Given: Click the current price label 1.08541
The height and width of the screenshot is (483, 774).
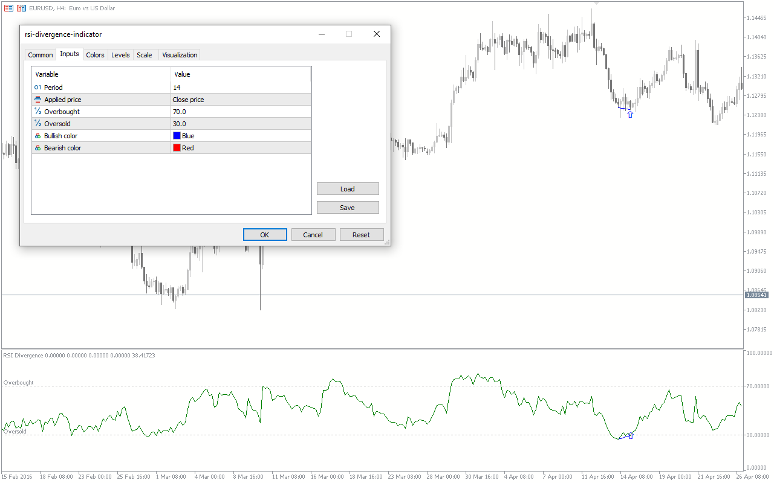Looking at the screenshot, I should [757, 295].
